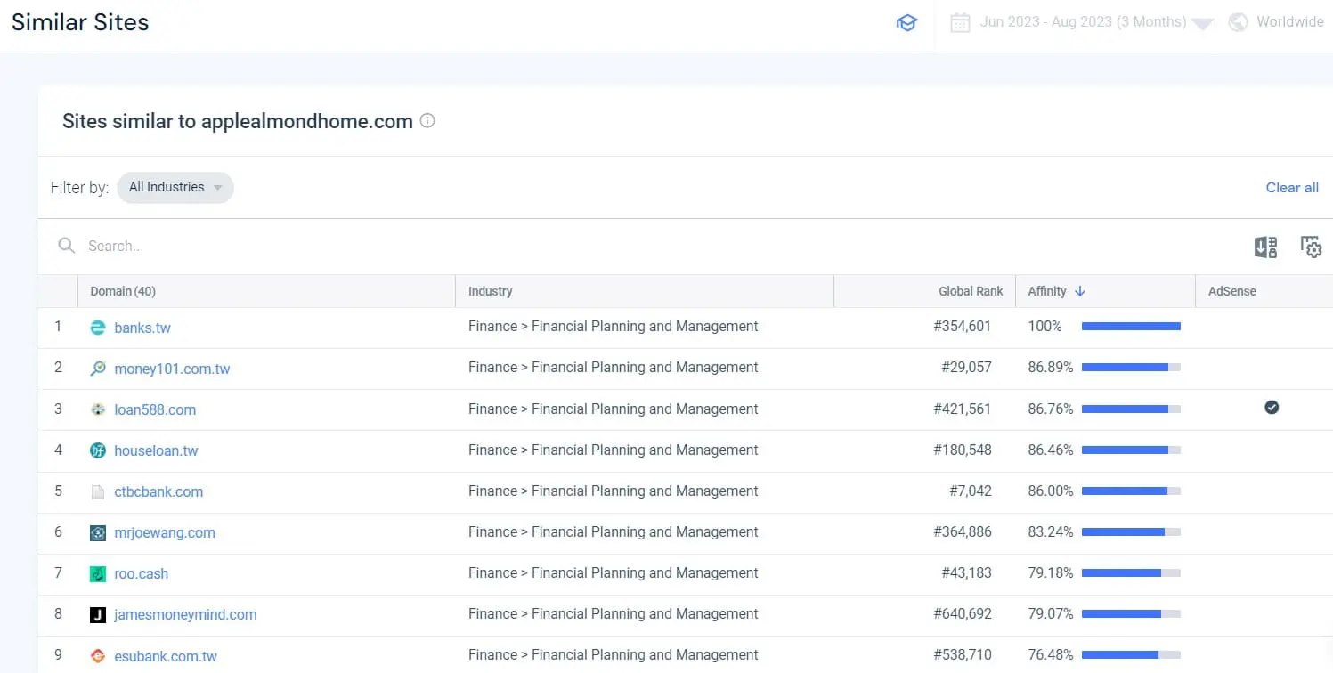Click the globe Worldwide icon
1333x673 pixels.
(1238, 22)
